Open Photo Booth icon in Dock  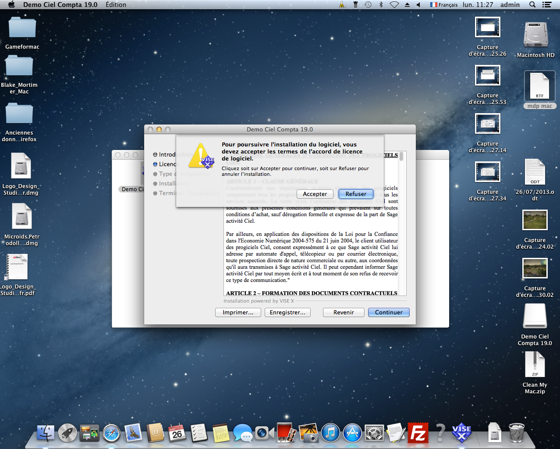tap(287, 433)
